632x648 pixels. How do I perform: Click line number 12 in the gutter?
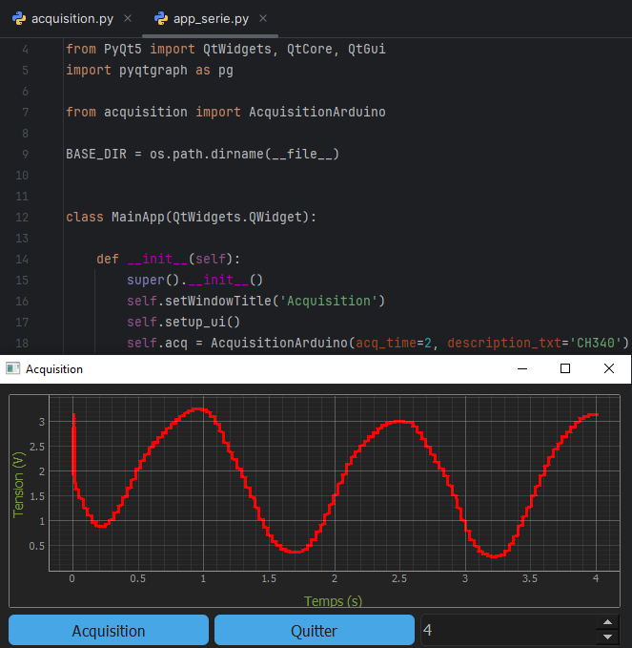pos(22,218)
